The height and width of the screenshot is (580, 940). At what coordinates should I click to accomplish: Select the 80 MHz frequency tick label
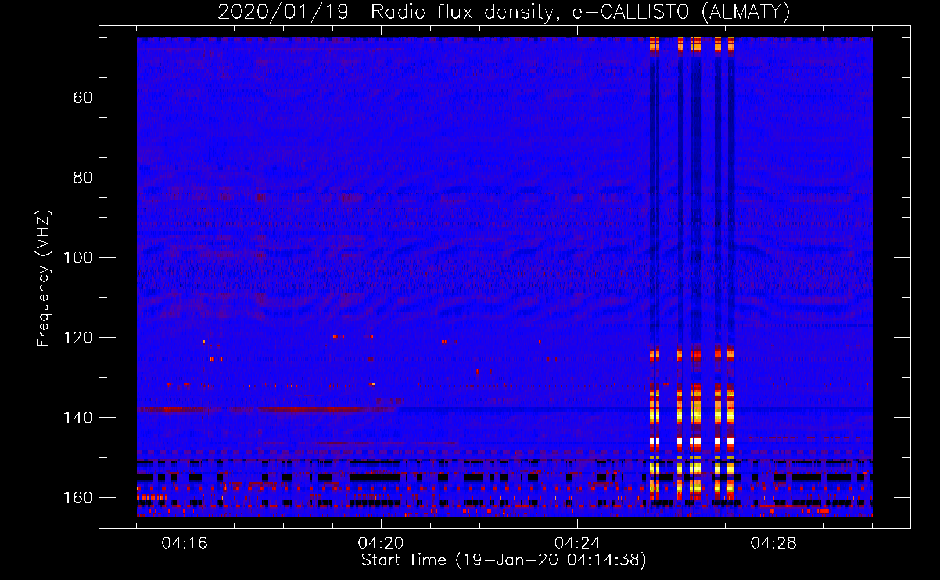[83, 177]
